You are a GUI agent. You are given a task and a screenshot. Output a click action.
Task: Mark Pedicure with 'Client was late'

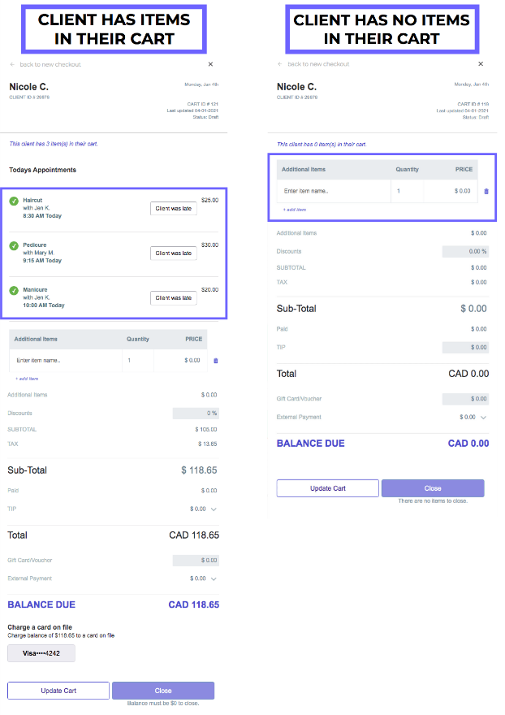point(174,253)
